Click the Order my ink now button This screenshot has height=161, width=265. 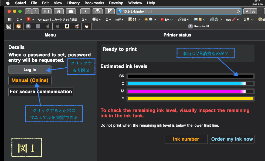(x=232, y=139)
